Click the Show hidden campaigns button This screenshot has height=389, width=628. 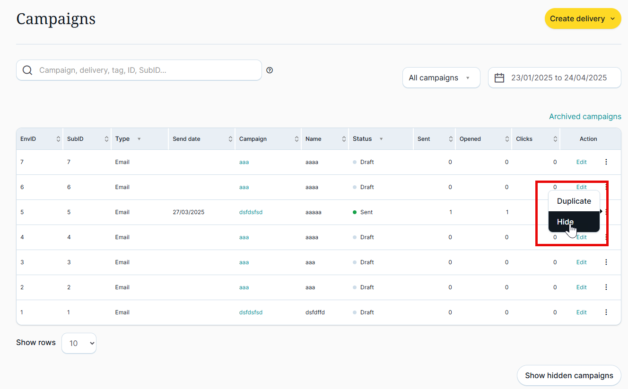point(568,376)
